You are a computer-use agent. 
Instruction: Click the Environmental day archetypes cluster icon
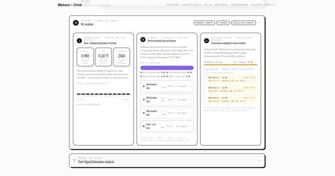[x=143, y=39]
